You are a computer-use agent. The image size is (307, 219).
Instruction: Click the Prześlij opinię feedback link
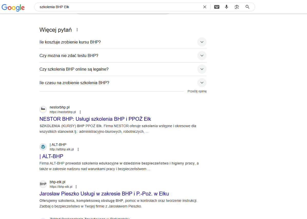pyautogui.click(x=197, y=91)
